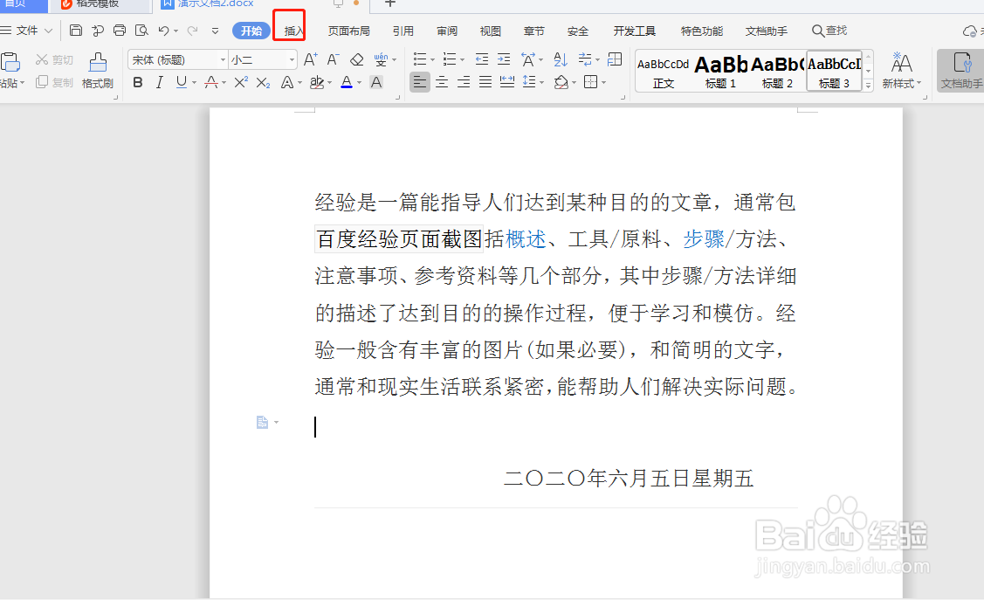Viewport: 984px width, 600px height.
Task: Toggle bold formatting B
Action: pyautogui.click(x=138, y=82)
